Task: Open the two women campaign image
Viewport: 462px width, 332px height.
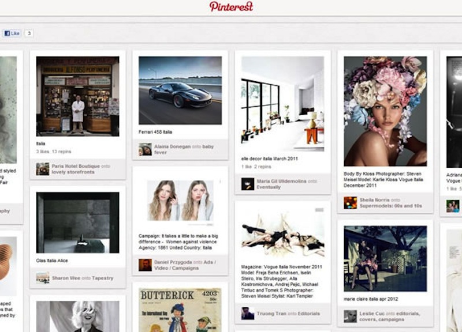Action: click(180, 200)
